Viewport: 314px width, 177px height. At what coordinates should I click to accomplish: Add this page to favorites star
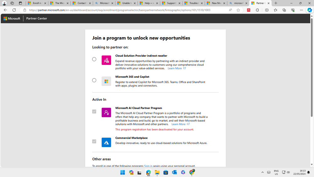238,10
